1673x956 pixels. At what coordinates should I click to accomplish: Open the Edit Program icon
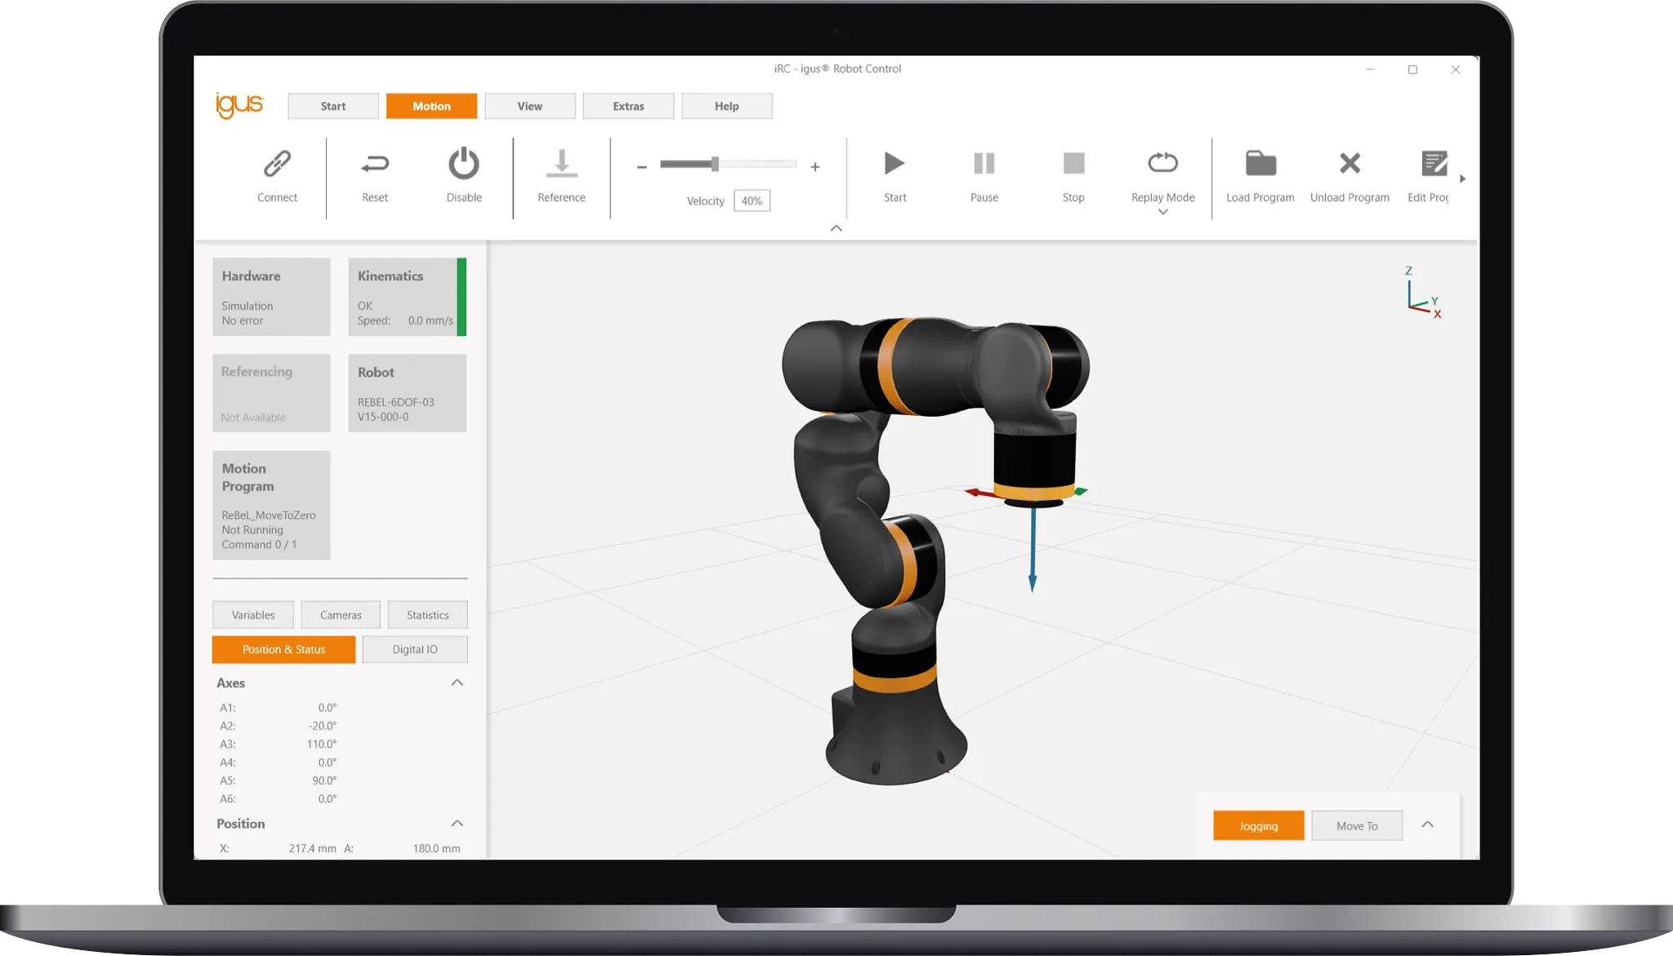click(x=1434, y=163)
